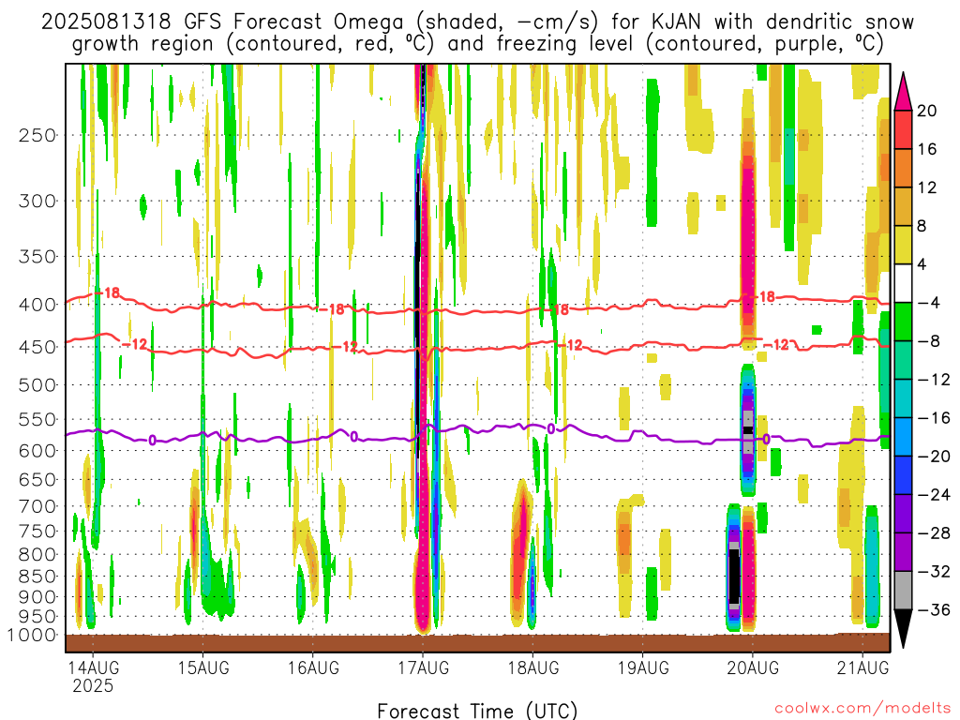The image size is (960, 720).
Task: Click the 20AUG date label
Action: tap(753, 667)
